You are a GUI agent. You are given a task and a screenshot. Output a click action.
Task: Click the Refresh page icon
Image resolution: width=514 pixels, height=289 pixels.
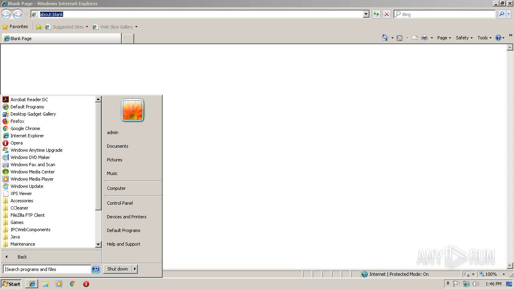tap(376, 14)
